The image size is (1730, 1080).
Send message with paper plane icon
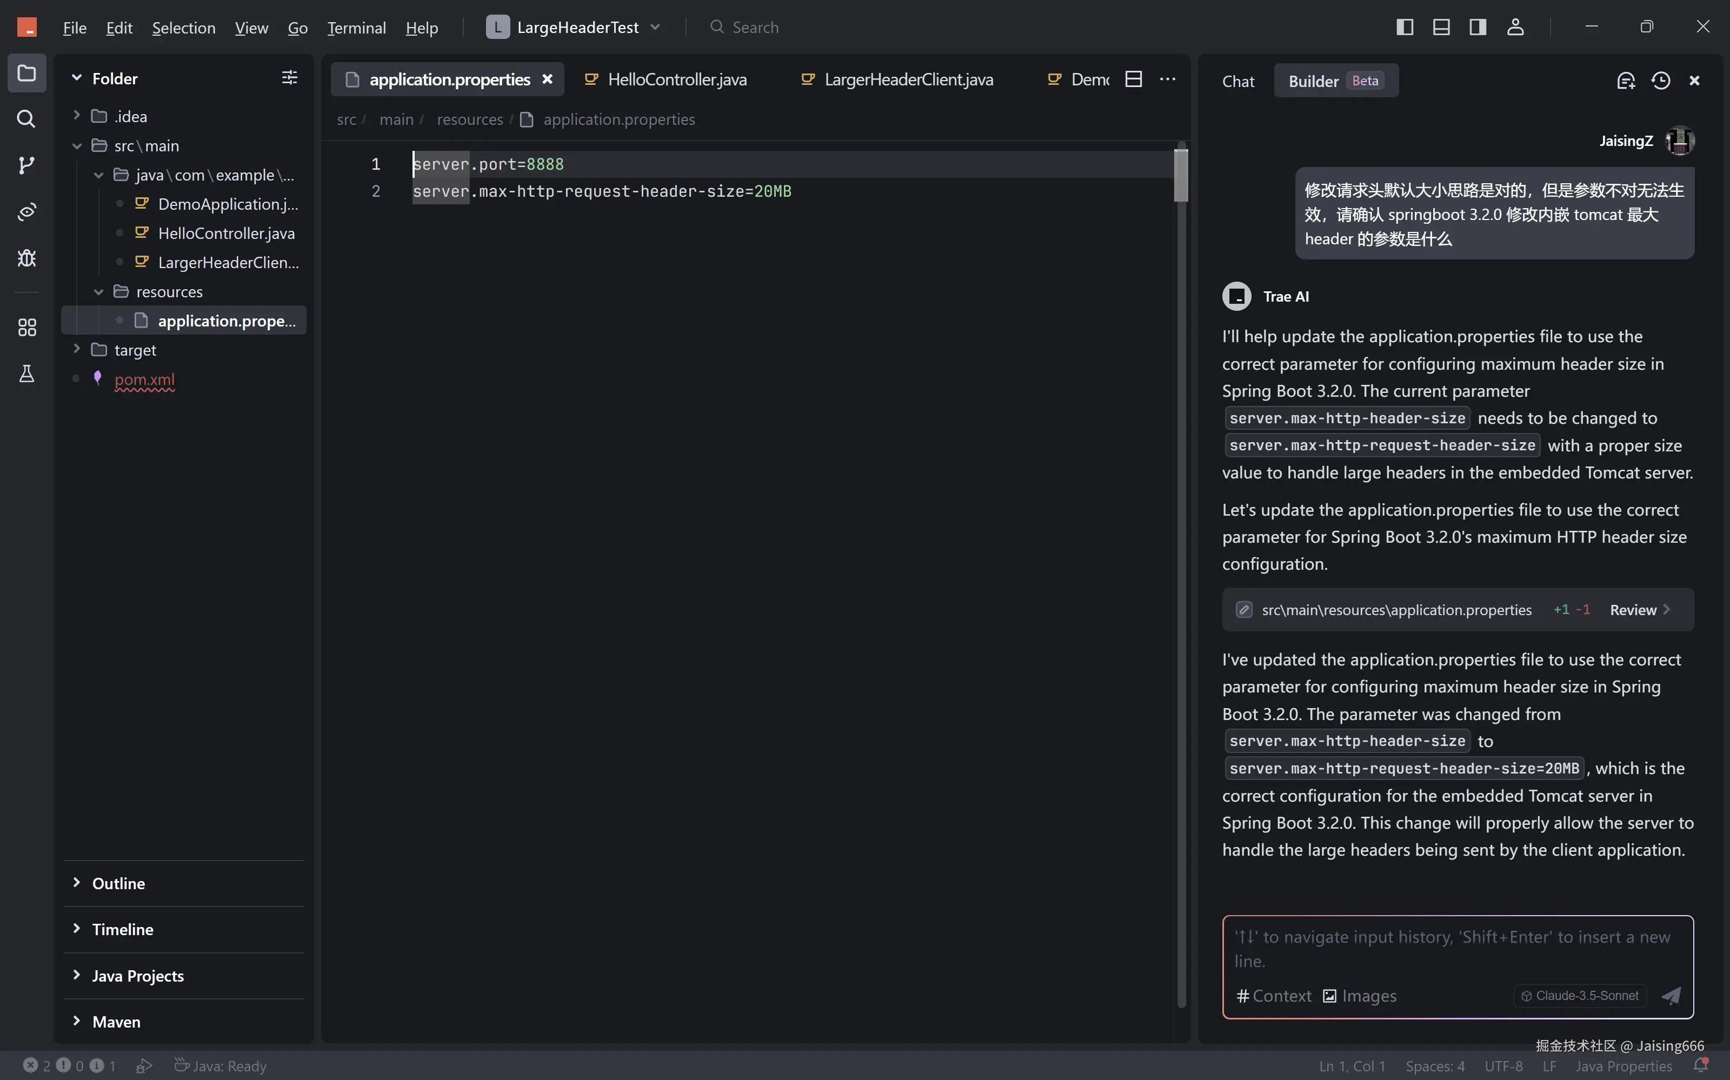1671,995
